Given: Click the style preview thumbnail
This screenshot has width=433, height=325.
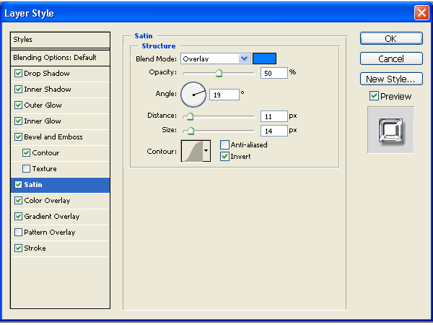Looking at the screenshot, I should (x=390, y=130).
